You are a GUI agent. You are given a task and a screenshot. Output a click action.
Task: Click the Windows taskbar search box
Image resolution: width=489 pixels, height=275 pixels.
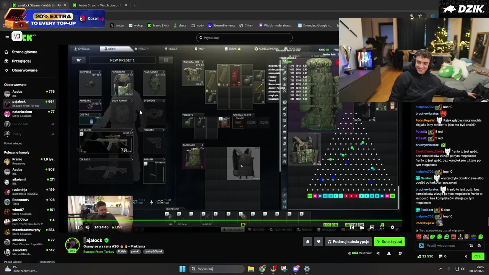(217, 269)
